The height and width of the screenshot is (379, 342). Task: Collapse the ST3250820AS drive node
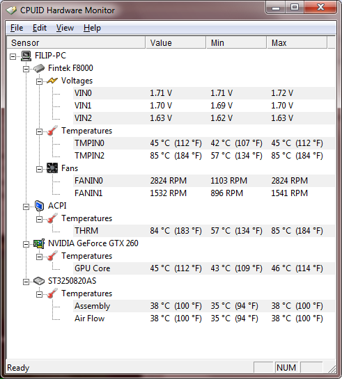tap(26, 282)
